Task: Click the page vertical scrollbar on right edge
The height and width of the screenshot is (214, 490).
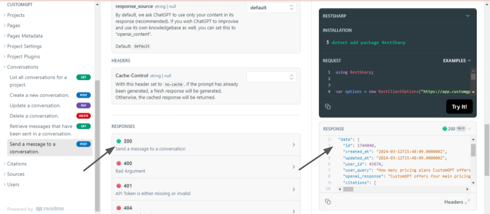Action: pyautogui.click(x=487, y=150)
